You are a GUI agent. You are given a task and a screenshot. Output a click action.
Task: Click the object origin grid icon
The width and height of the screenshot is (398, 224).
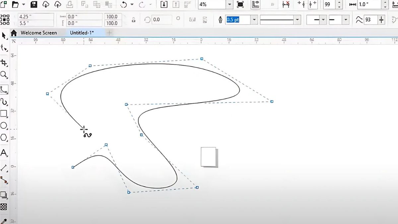[x=5, y=20]
